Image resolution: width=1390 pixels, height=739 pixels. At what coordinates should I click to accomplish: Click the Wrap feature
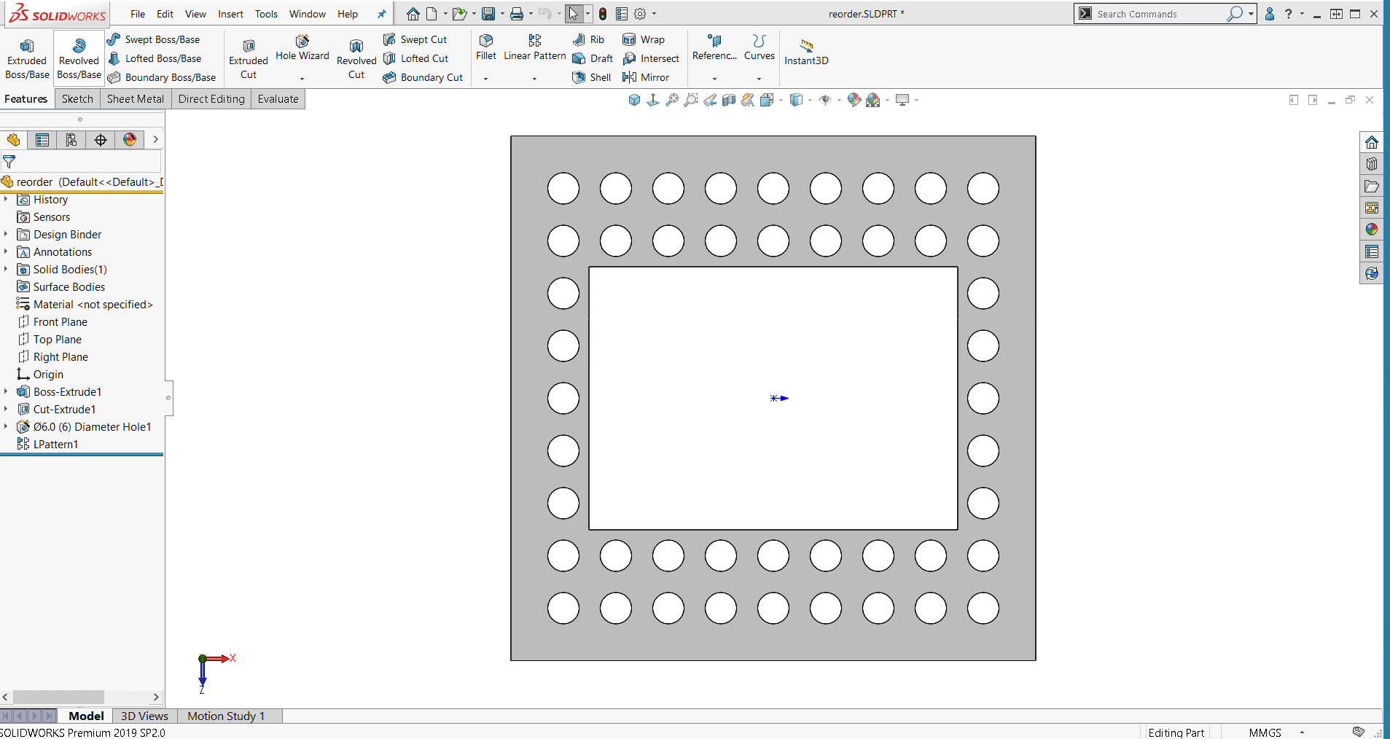(644, 39)
